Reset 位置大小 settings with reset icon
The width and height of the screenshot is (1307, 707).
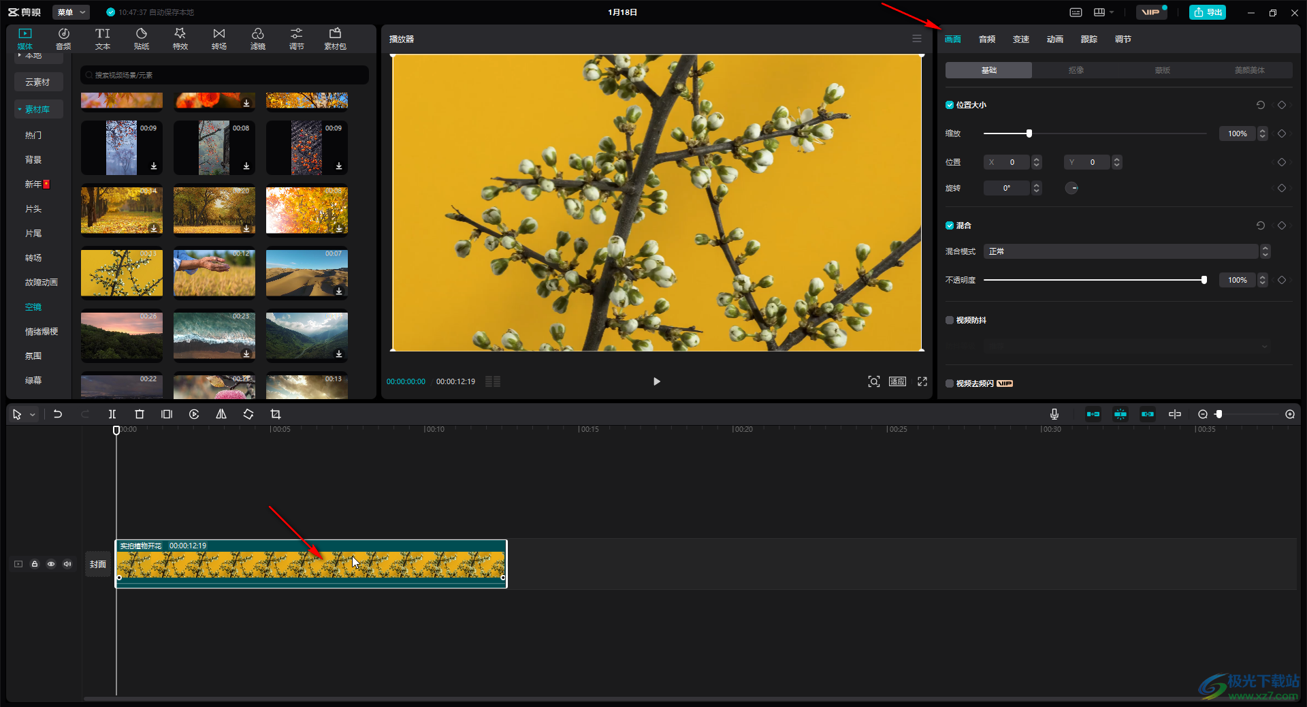[1261, 105]
